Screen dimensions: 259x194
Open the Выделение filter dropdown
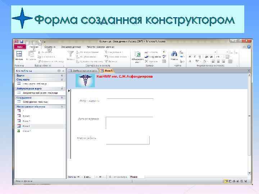click(114, 52)
